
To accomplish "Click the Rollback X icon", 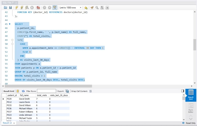I will (50, 8).
